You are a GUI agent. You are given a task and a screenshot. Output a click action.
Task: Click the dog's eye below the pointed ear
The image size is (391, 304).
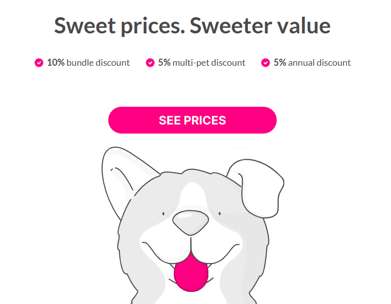pyautogui.click(x=163, y=213)
